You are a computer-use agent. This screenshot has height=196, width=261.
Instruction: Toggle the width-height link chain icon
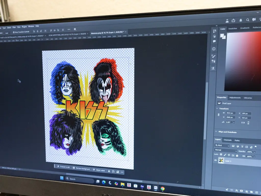click(x=218, y=115)
